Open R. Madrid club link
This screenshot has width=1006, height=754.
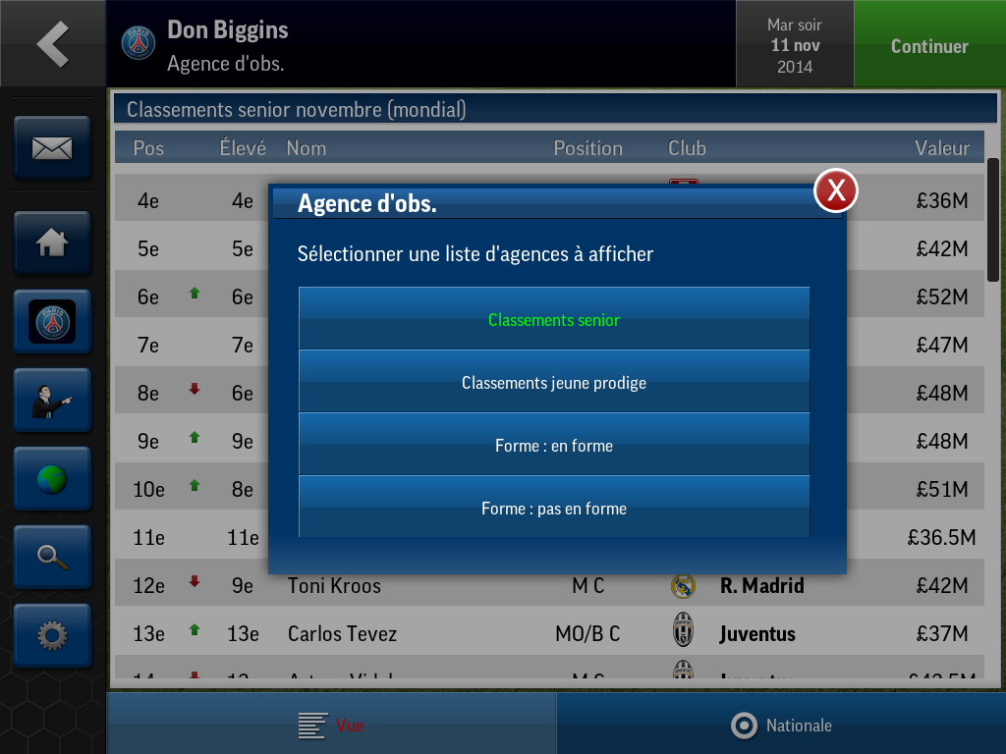pyautogui.click(x=761, y=585)
